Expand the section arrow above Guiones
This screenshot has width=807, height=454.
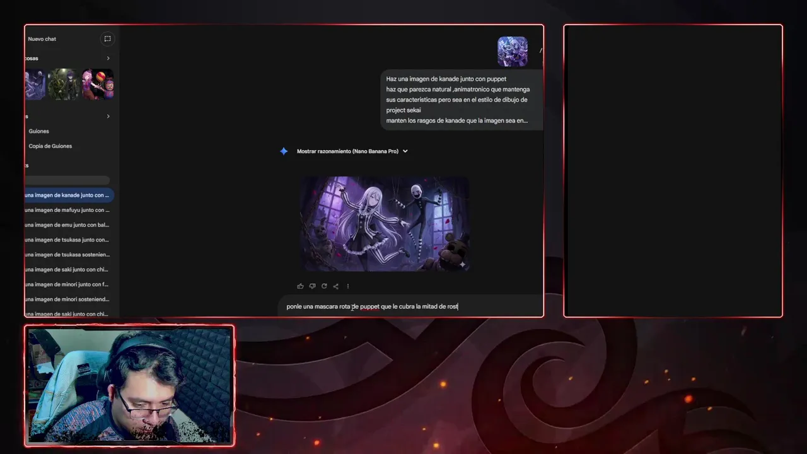point(108,117)
